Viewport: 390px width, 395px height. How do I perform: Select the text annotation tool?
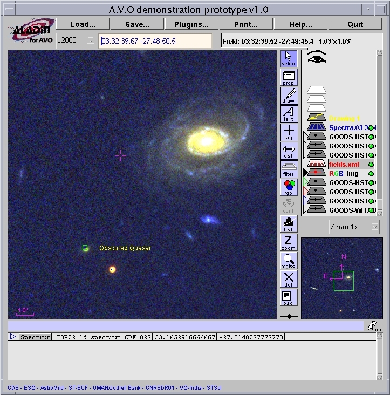click(289, 114)
